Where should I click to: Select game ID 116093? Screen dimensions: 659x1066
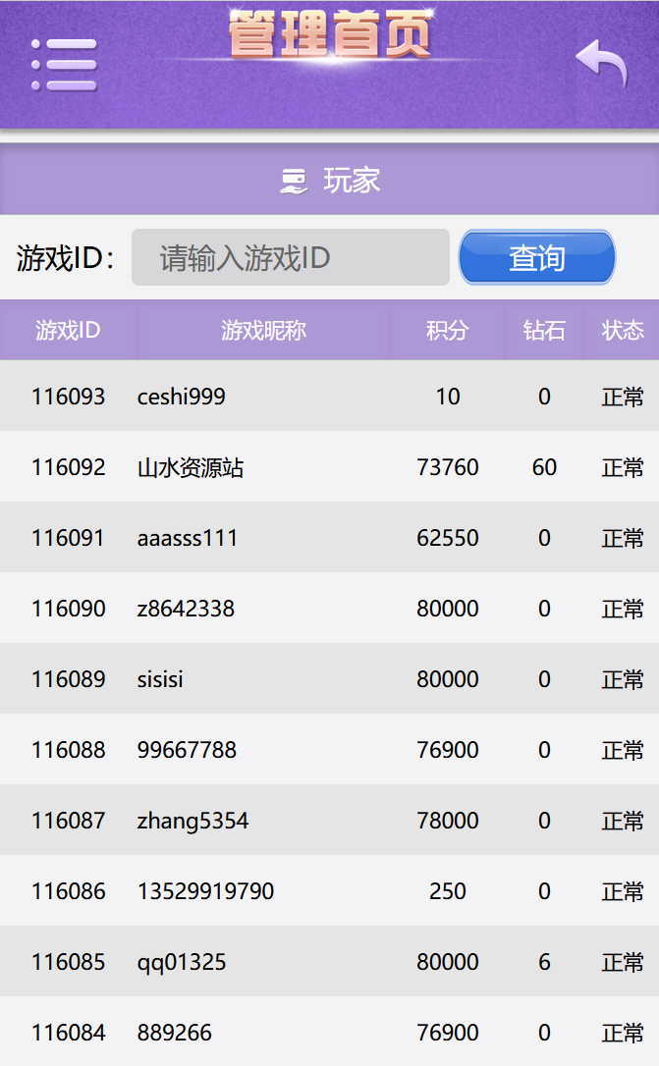click(69, 397)
